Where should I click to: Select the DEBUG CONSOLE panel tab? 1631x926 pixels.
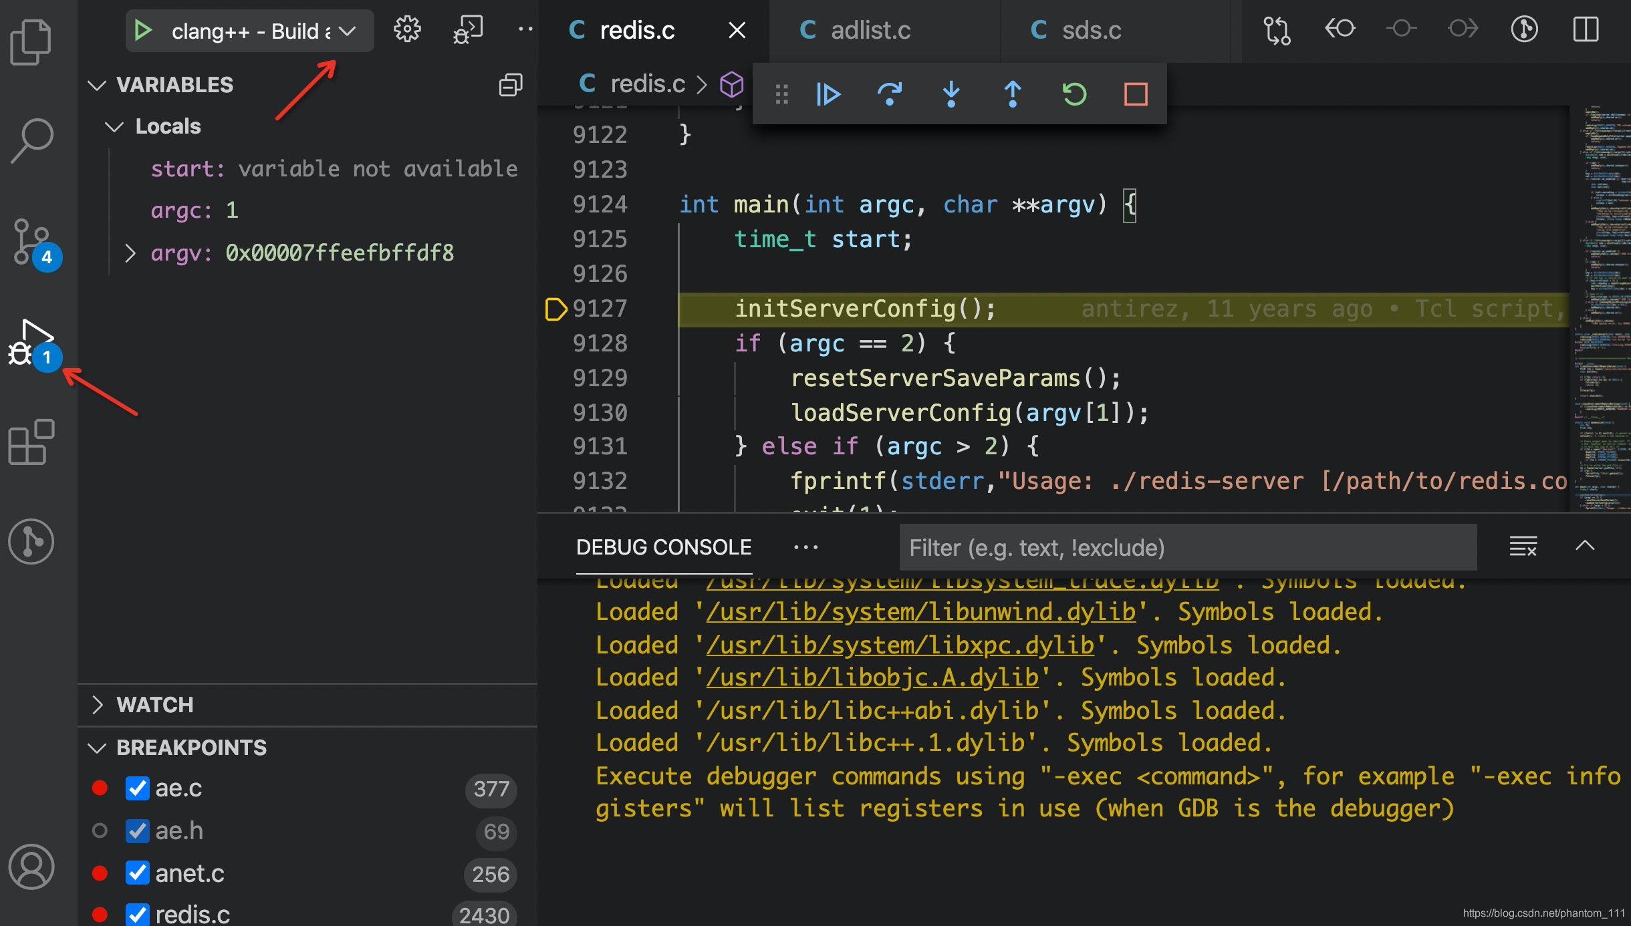[x=664, y=547]
